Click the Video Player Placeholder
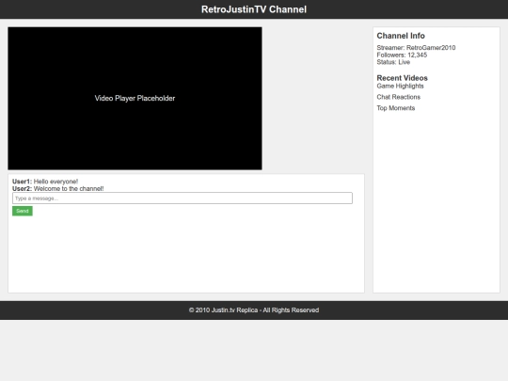Viewport: 508px width, 381px height. 135,99
